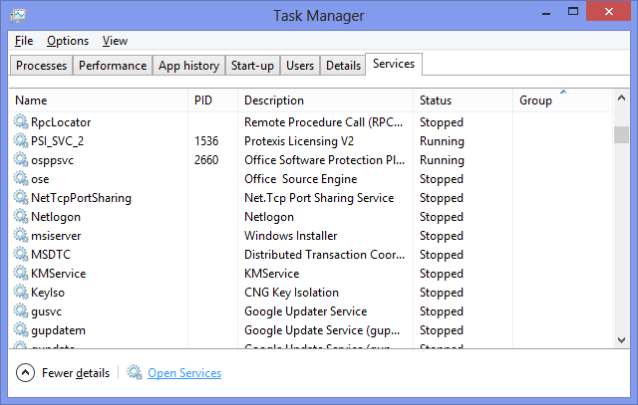Screen dimensions: 638x405
Task: Click the gear icon next to PSI_SVC_2
Action: (22, 141)
